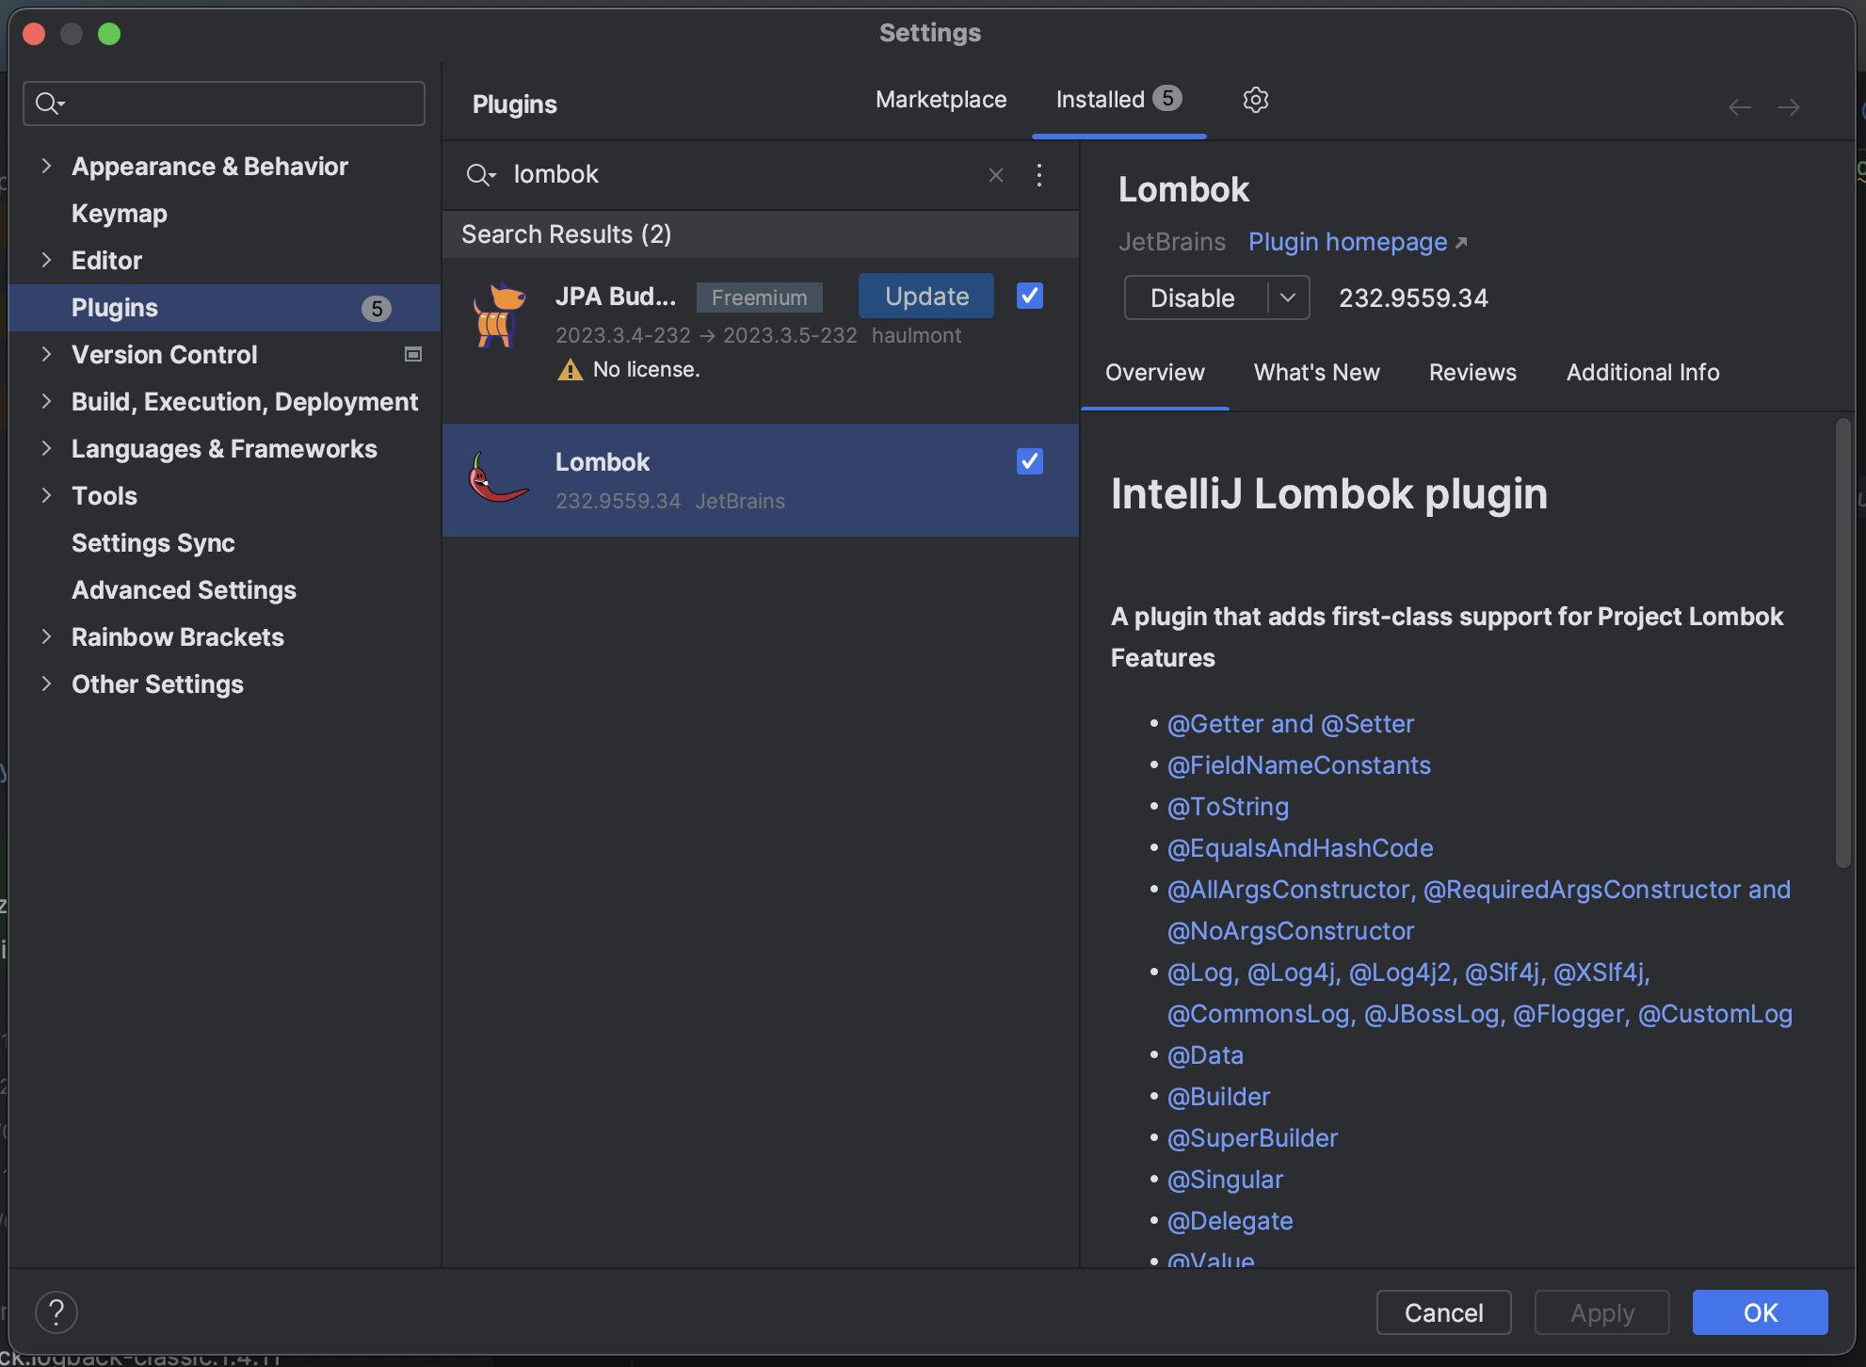Expand Languages & Frameworks section
This screenshot has width=1866, height=1367.
pyautogui.click(x=46, y=449)
